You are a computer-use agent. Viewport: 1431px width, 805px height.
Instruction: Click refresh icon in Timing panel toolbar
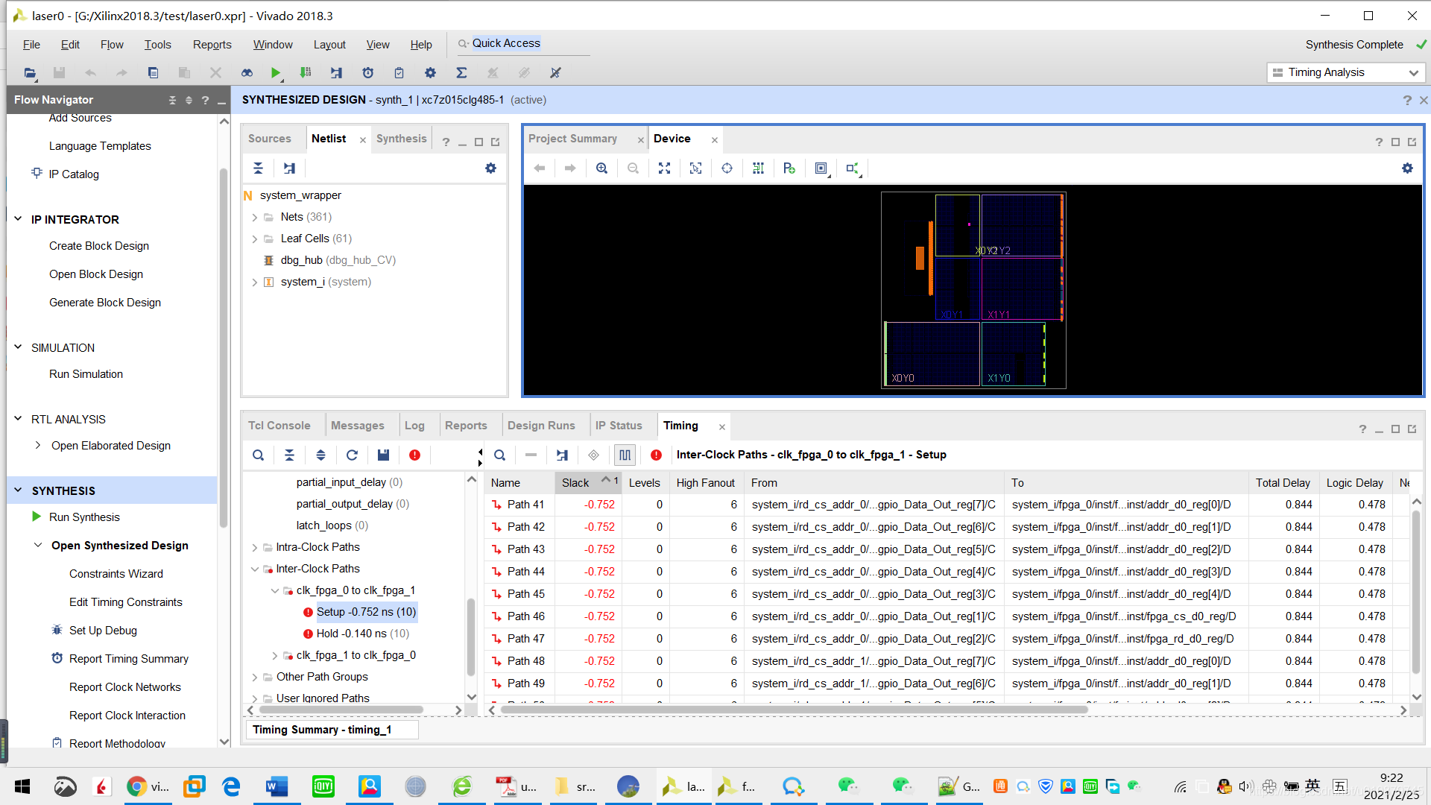(352, 455)
